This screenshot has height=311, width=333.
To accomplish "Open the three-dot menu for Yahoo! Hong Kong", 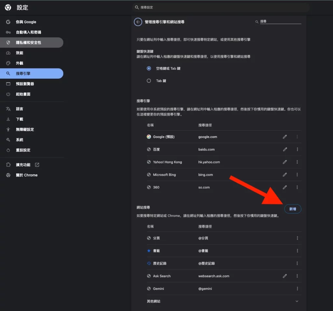I will (x=297, y=162).
